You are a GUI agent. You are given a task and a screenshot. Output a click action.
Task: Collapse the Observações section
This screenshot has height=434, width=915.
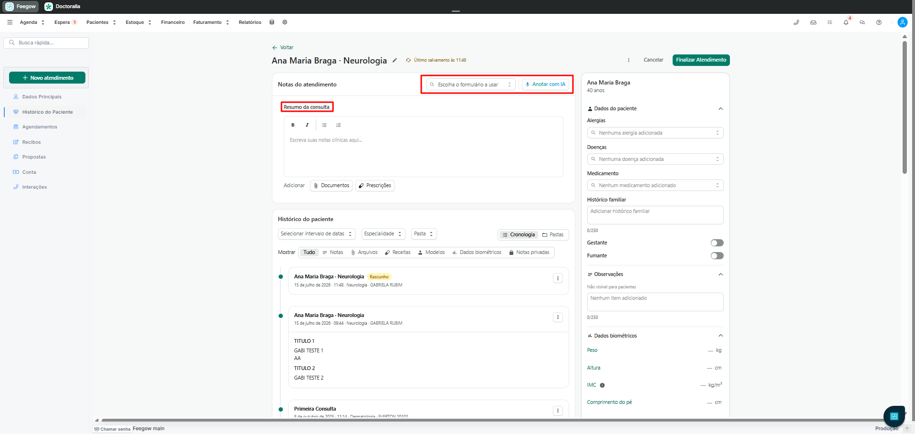click(720, 275)
